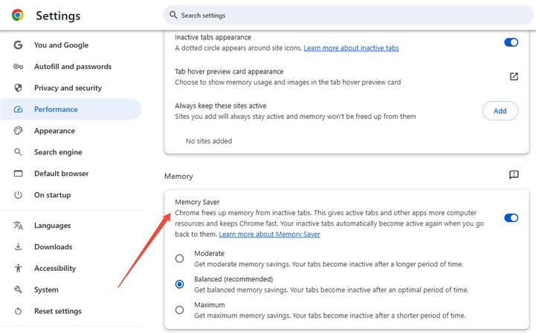Screen dimensions: 536x334
Task: Click the Tab hover preview card appearance row
Action: [346, 76]
